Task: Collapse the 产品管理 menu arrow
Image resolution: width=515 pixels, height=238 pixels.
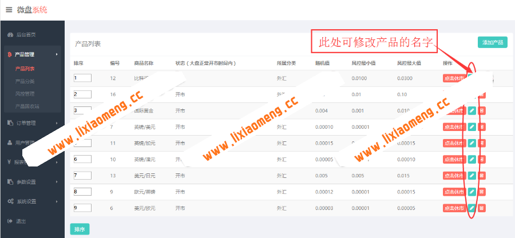Action: coord(57,54)
